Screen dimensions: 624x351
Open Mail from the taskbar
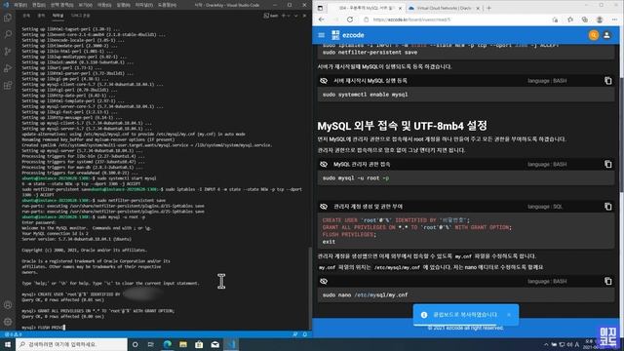214,344
